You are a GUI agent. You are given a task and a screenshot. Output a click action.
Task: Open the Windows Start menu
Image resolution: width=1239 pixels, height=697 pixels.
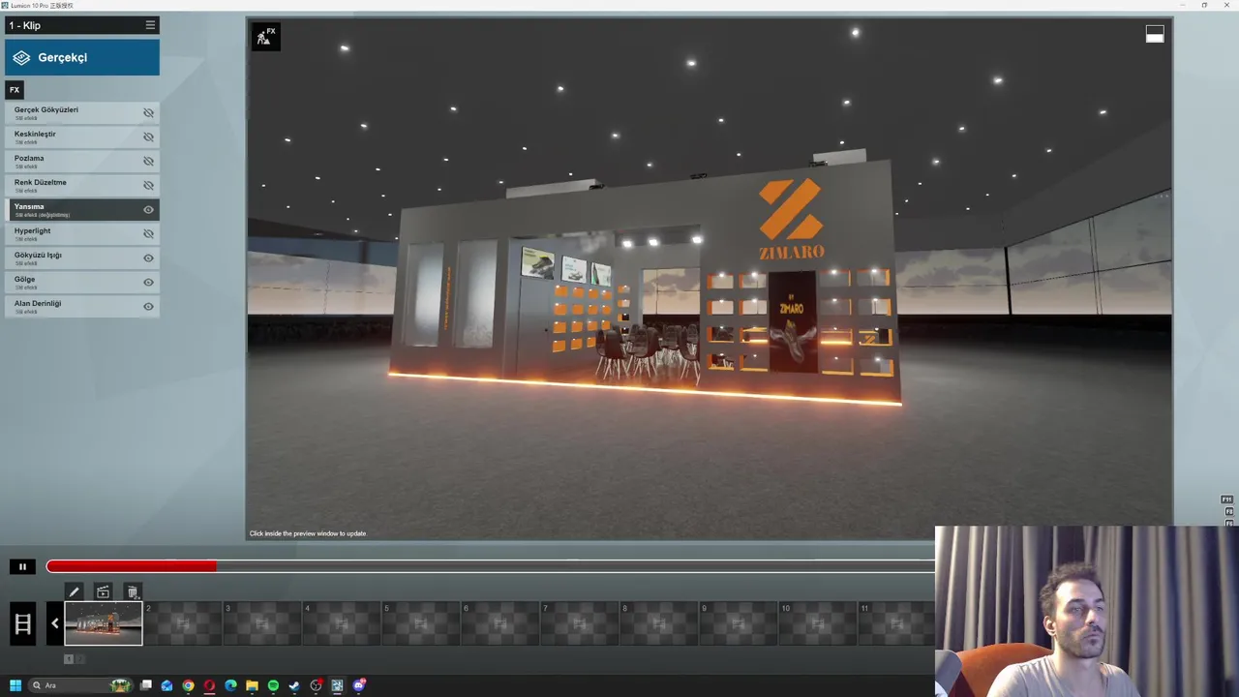click(15, 685)
